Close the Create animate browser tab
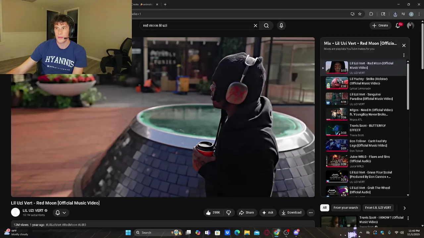This screenshot has height=238, width=424. click(x=157, y=4)
